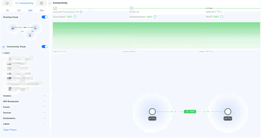Open the Association info icon
The height and width of the screenshot is (138, 261).
click(75, 17)
